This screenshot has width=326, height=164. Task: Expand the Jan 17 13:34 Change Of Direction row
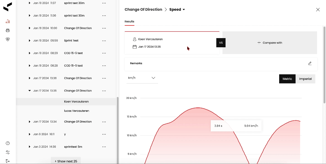coord(29,122)
